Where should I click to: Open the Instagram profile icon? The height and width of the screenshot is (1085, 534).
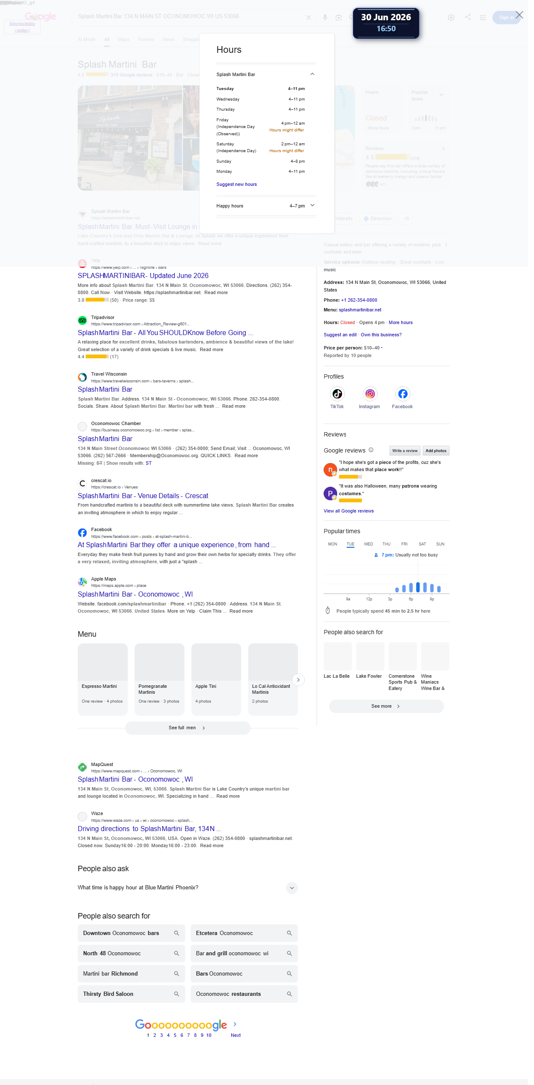(x=370, y=394)
